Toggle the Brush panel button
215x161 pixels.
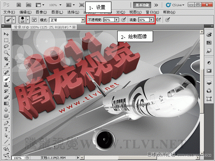pos(34,20)
